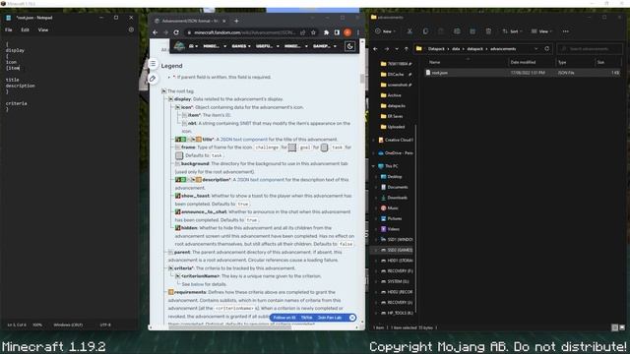Viewport: 630px width, 354px height.
Task: Expand the USEFU... dropdown in wiki navigation
Action: [267, 46]
